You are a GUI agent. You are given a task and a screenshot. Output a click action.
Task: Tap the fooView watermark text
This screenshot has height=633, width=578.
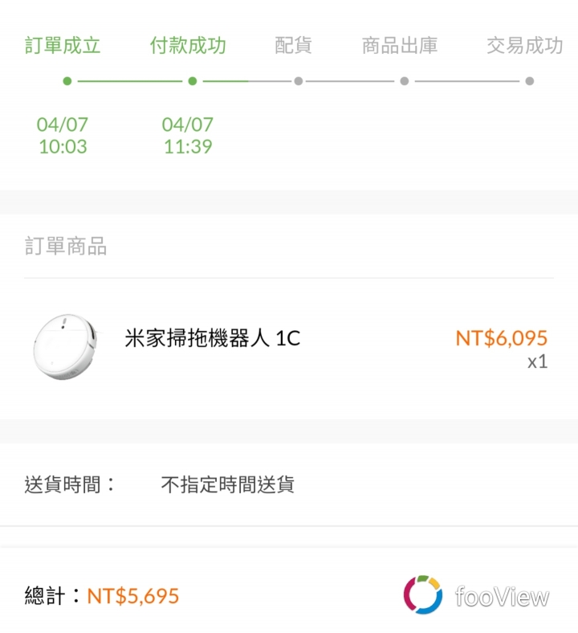pyautogui.click(x=503, y=596)
